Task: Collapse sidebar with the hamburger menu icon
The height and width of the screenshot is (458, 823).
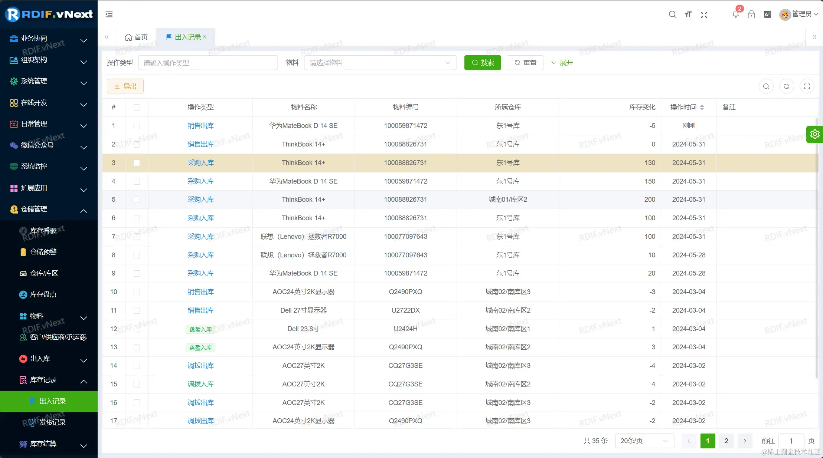Action: tap(109, 14)
